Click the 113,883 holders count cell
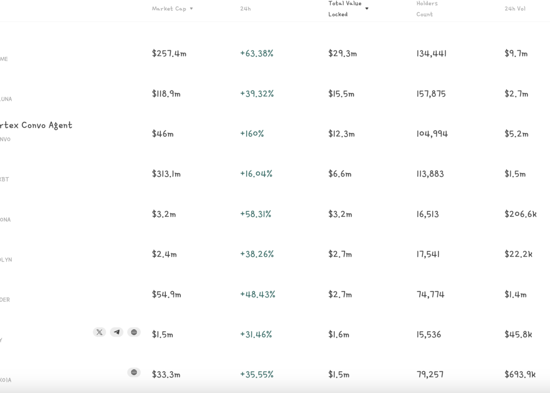550x393 pixels. coord(430,174)
